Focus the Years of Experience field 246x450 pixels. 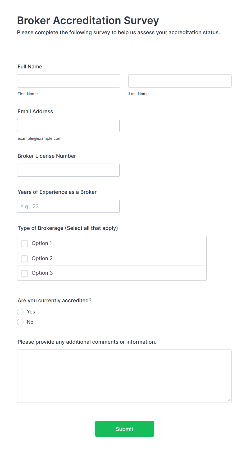pyautogui.click(x=68, y=206)
